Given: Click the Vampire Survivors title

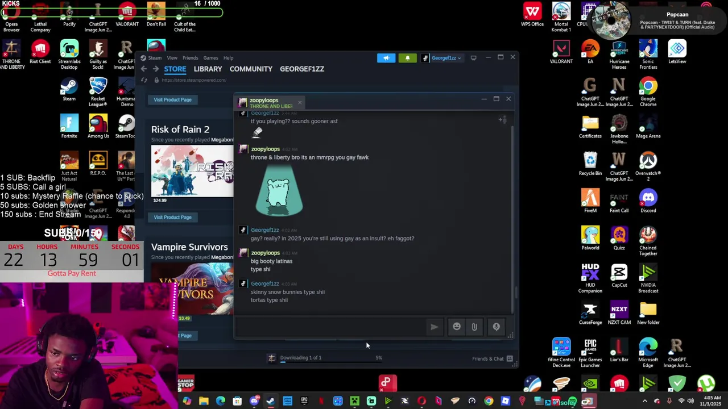Looking at the screenshot, I should coord(189,247).
